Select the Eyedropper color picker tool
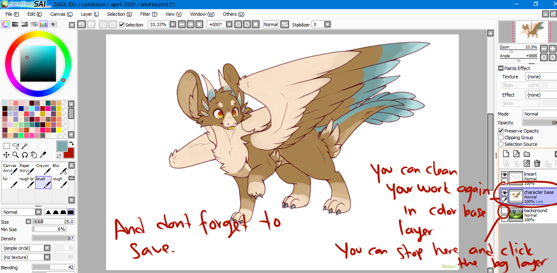This screenshot has width=557, height=273. click(x=43, y=155)
